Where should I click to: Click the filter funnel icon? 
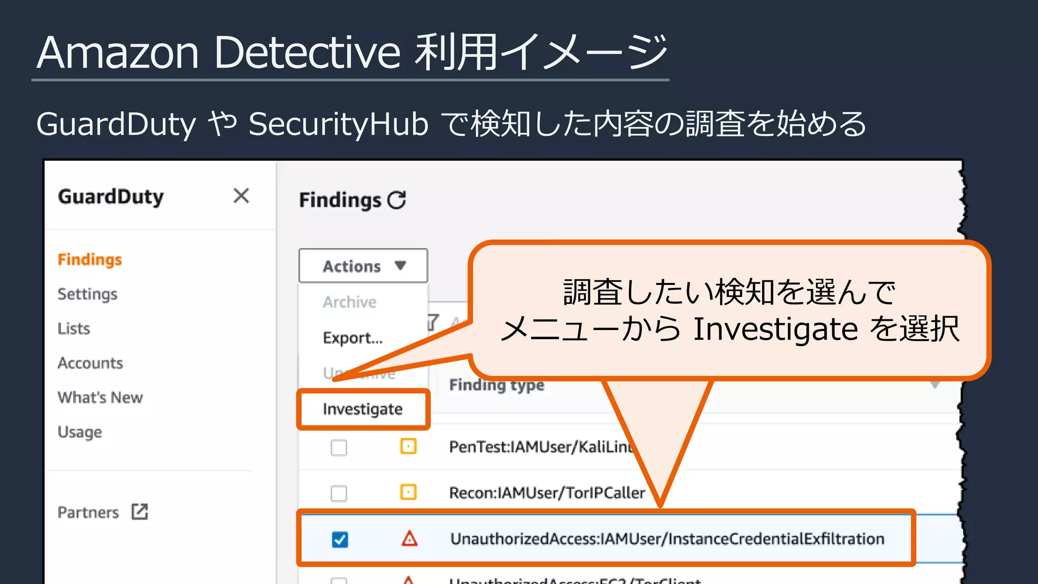[x=432, y=322]
